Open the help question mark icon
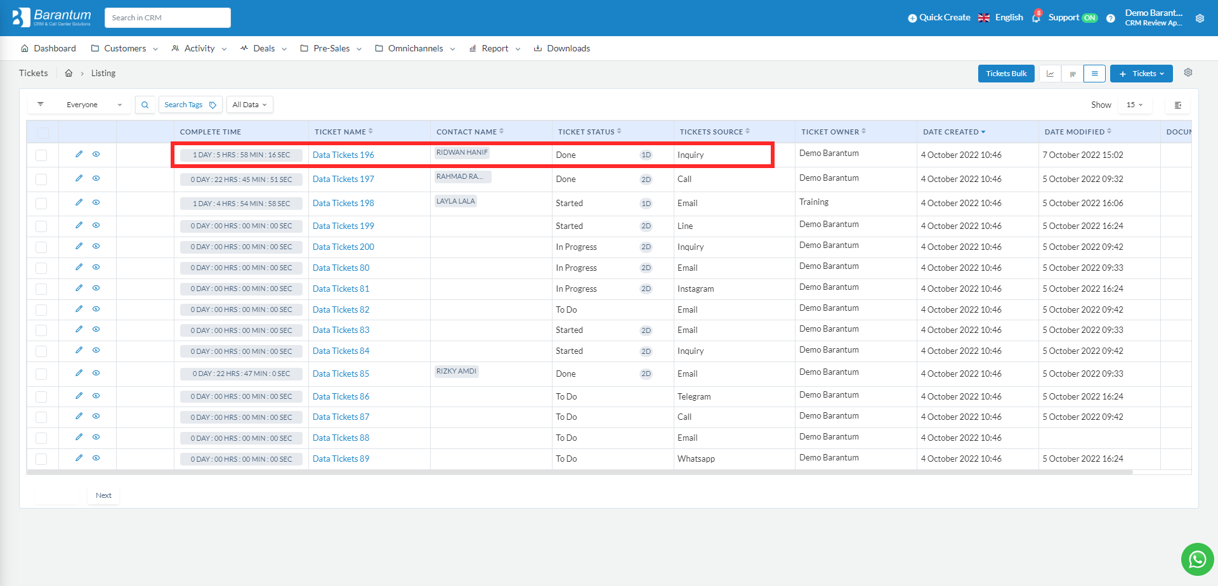Viewport: 1218px width, 586px height. 1110,18
